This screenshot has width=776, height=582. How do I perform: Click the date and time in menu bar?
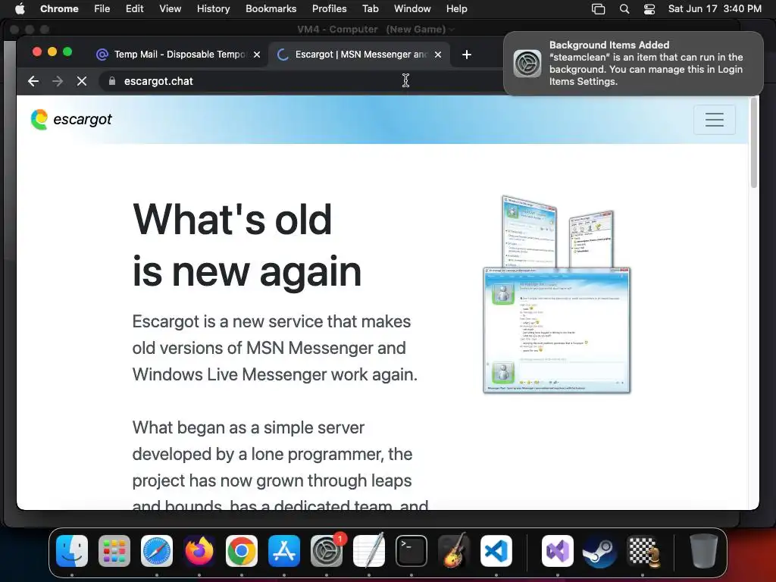(x=715, y=9)
